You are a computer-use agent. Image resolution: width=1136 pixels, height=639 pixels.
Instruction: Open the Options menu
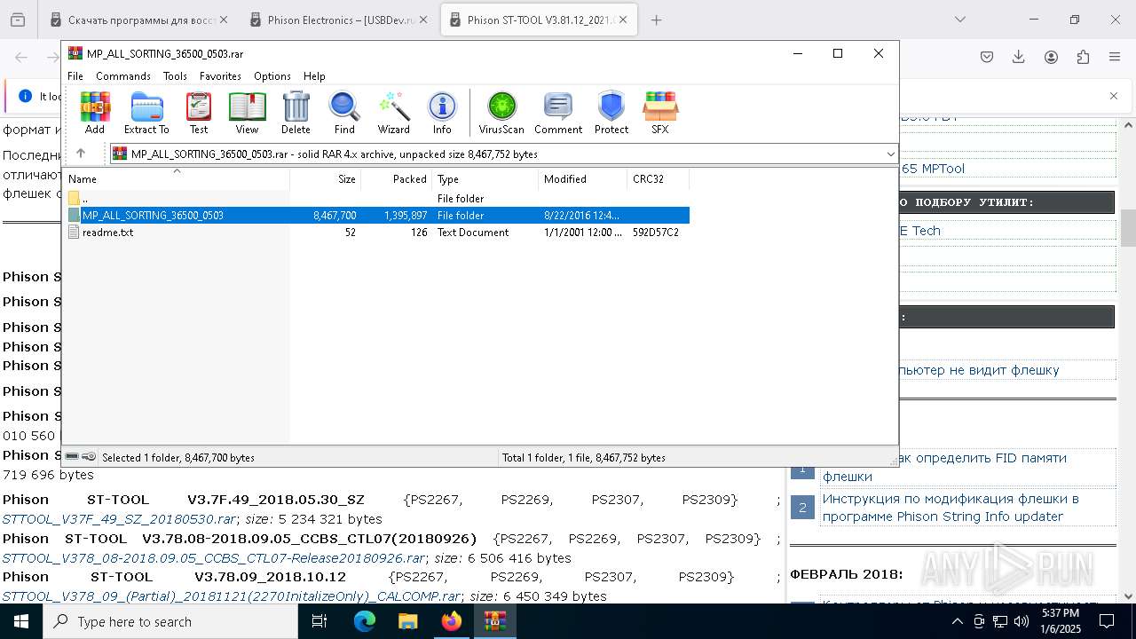pos(272,76)
